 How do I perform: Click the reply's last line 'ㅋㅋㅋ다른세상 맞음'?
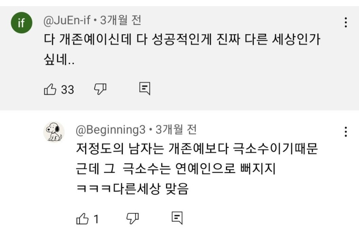click(x=132, y=189)
